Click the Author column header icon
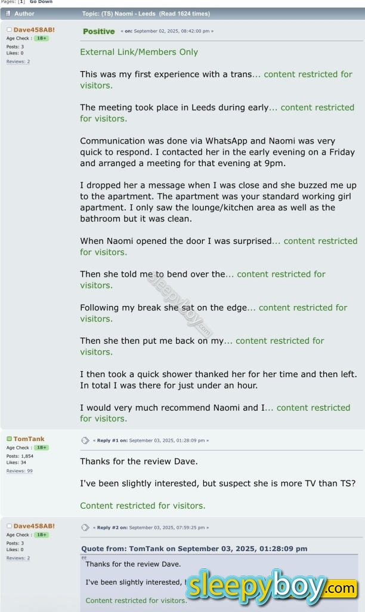Image resolution: width=365 pixels, height=612 pixels. tap(8, 13)
